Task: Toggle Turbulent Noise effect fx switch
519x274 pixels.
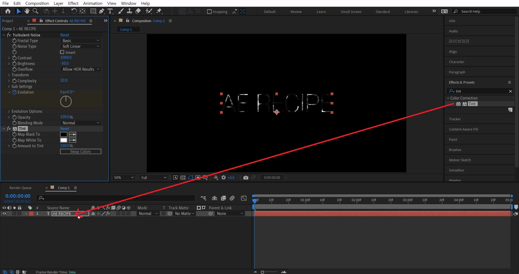Action: coord(9,35)
